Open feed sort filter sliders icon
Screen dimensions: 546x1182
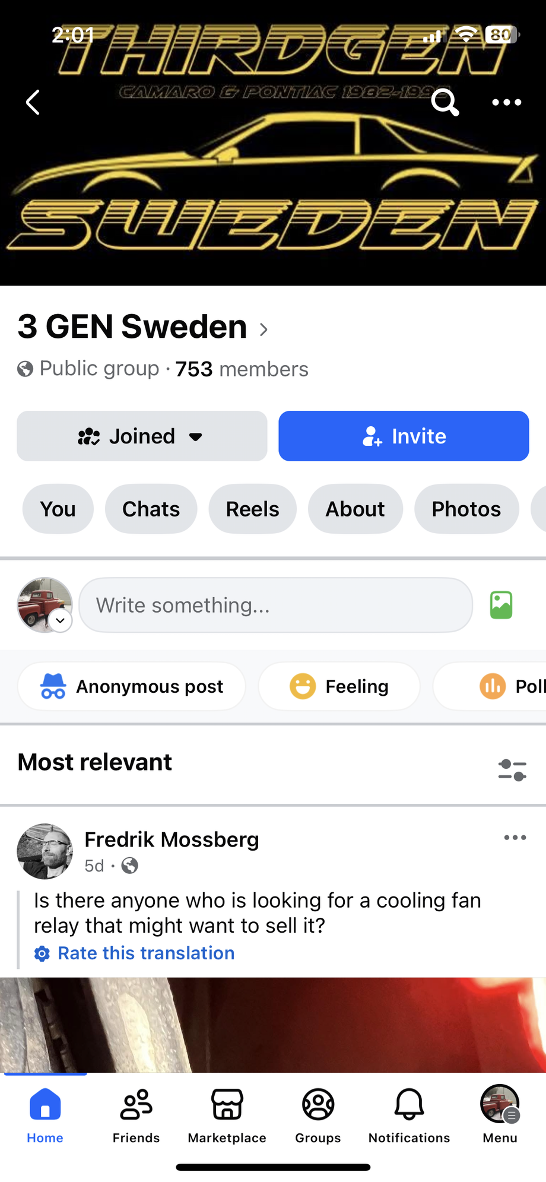click(512, 770)
